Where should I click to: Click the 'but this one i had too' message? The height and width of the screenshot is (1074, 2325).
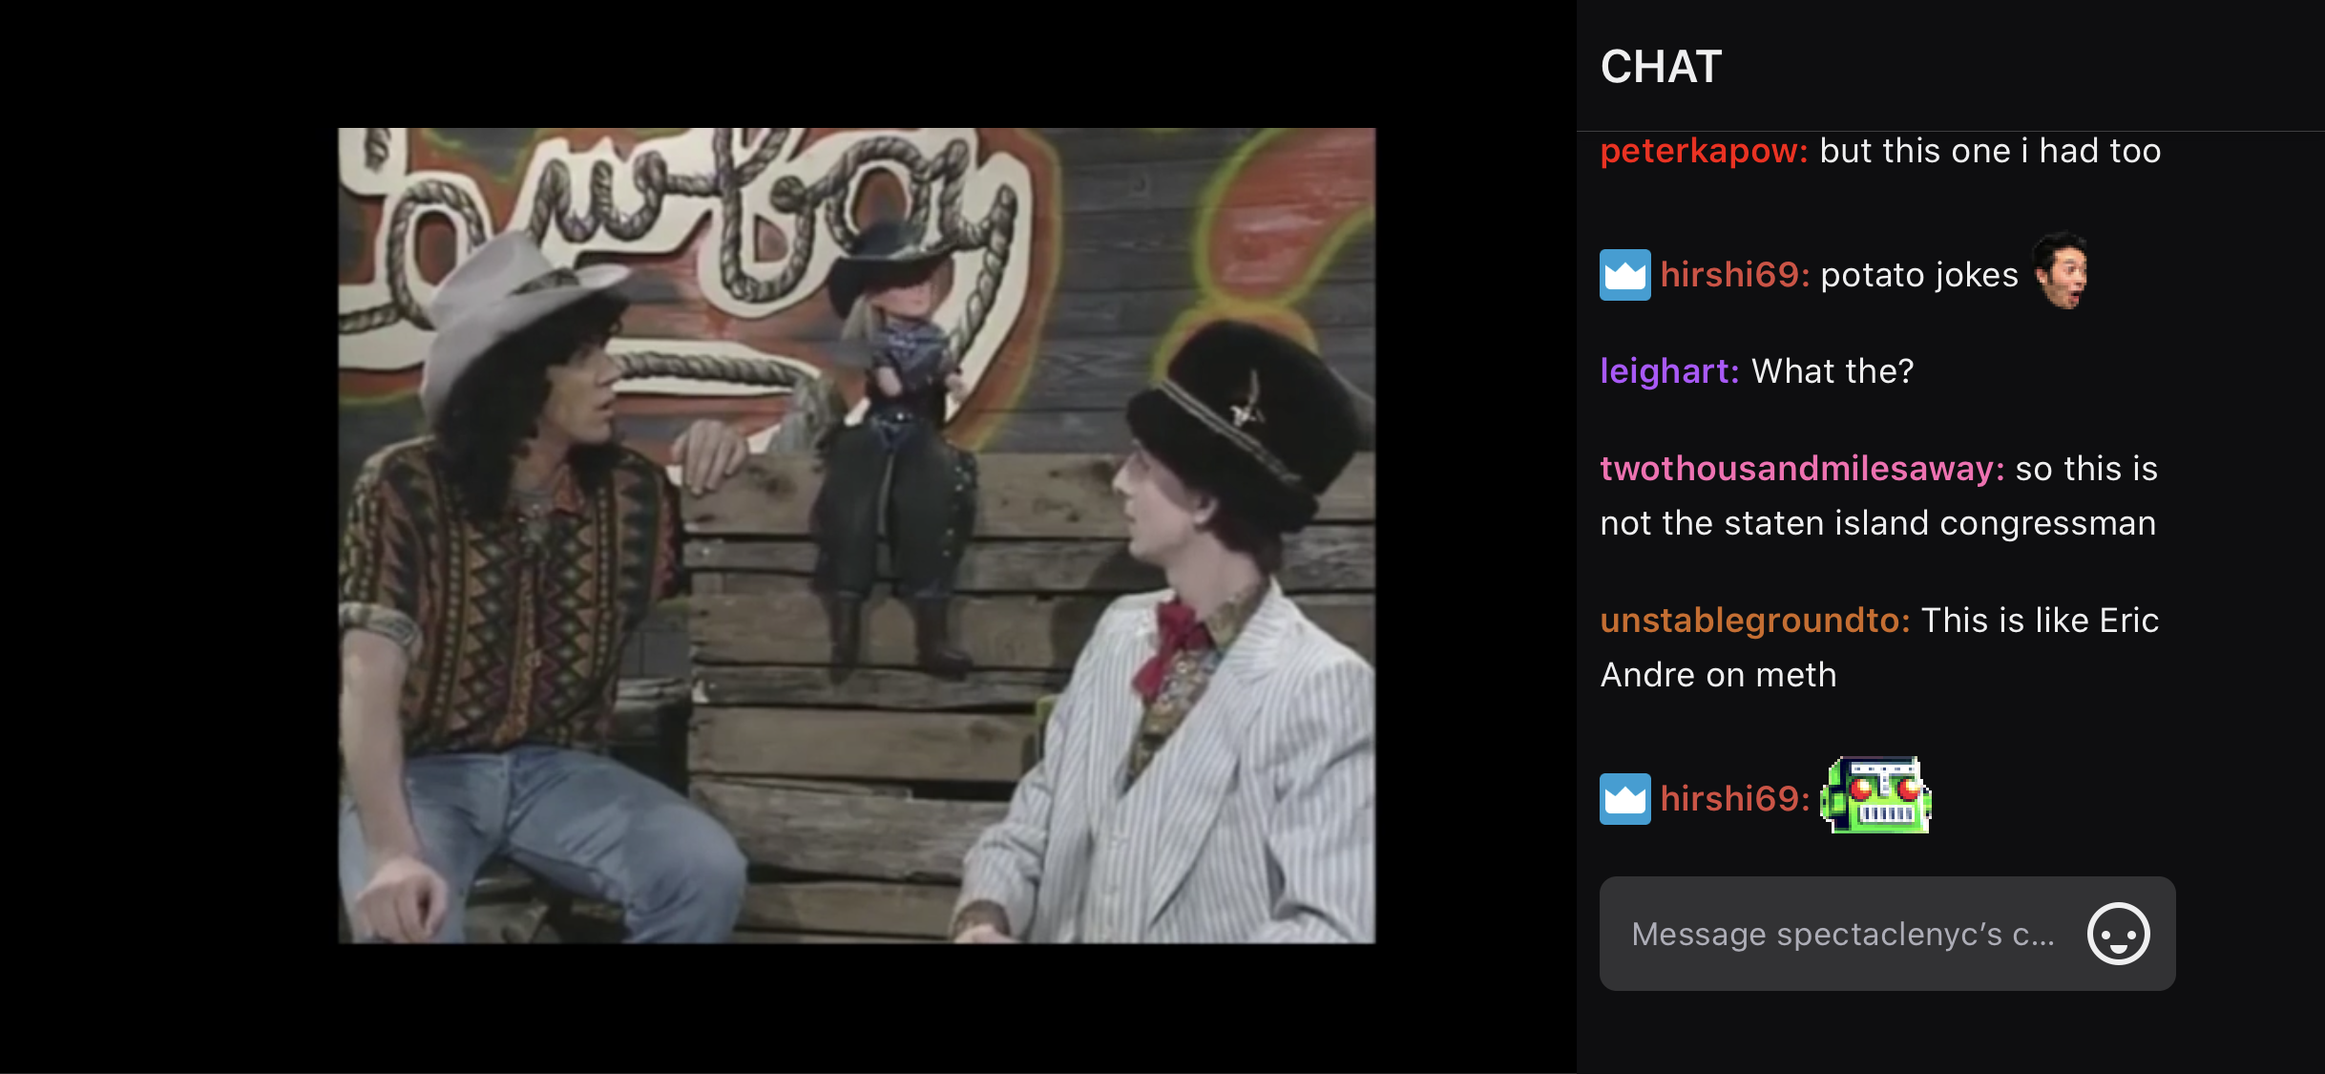click(1990, 151)
